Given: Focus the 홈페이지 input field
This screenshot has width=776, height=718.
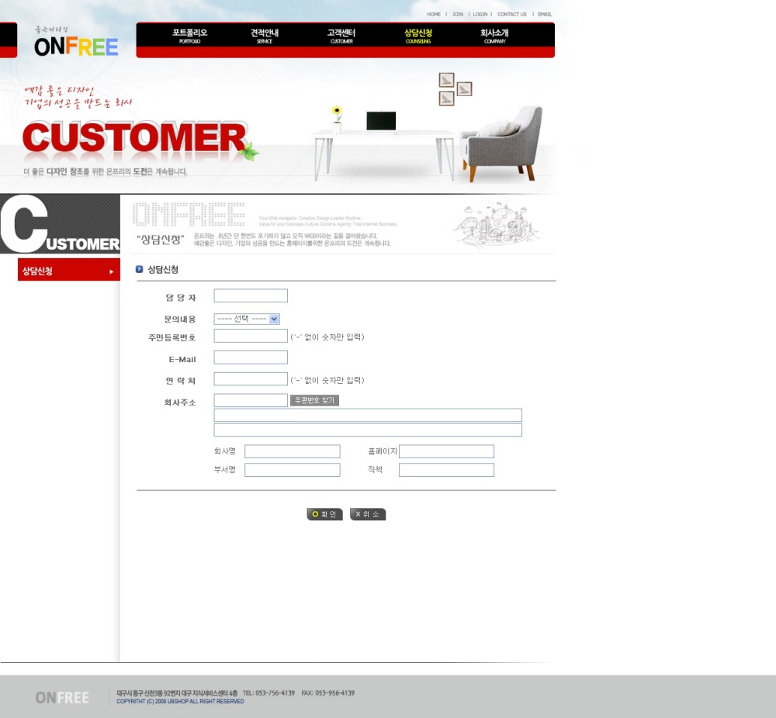Looking at the screenshot, I should (446, 451).
